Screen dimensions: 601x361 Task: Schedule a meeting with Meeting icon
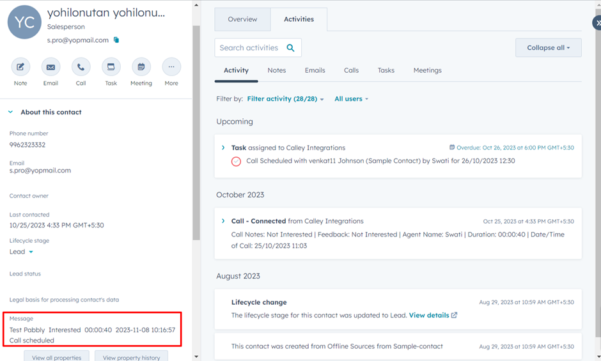(141, 67)
